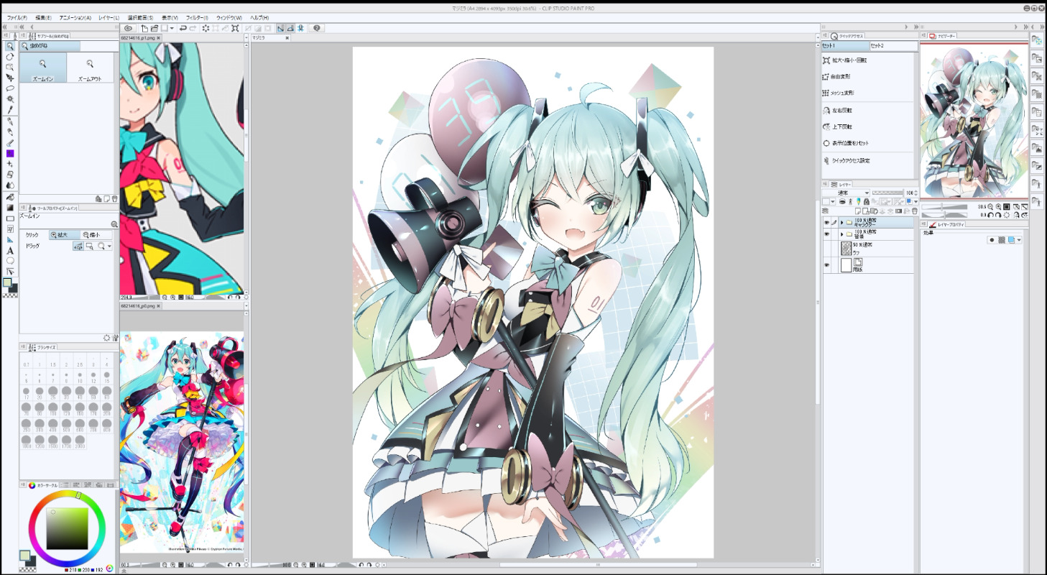Click the Redo arrow in command bar
The width and height of the screenshot is (1047, 575).
point(192,28)
